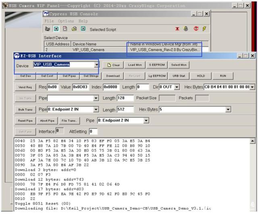Click the Value field showing 0x0D03
This screenshot has width=258, height=214.
coord(81,87)
